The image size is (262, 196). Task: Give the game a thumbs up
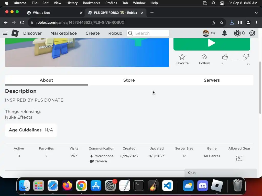225,57
